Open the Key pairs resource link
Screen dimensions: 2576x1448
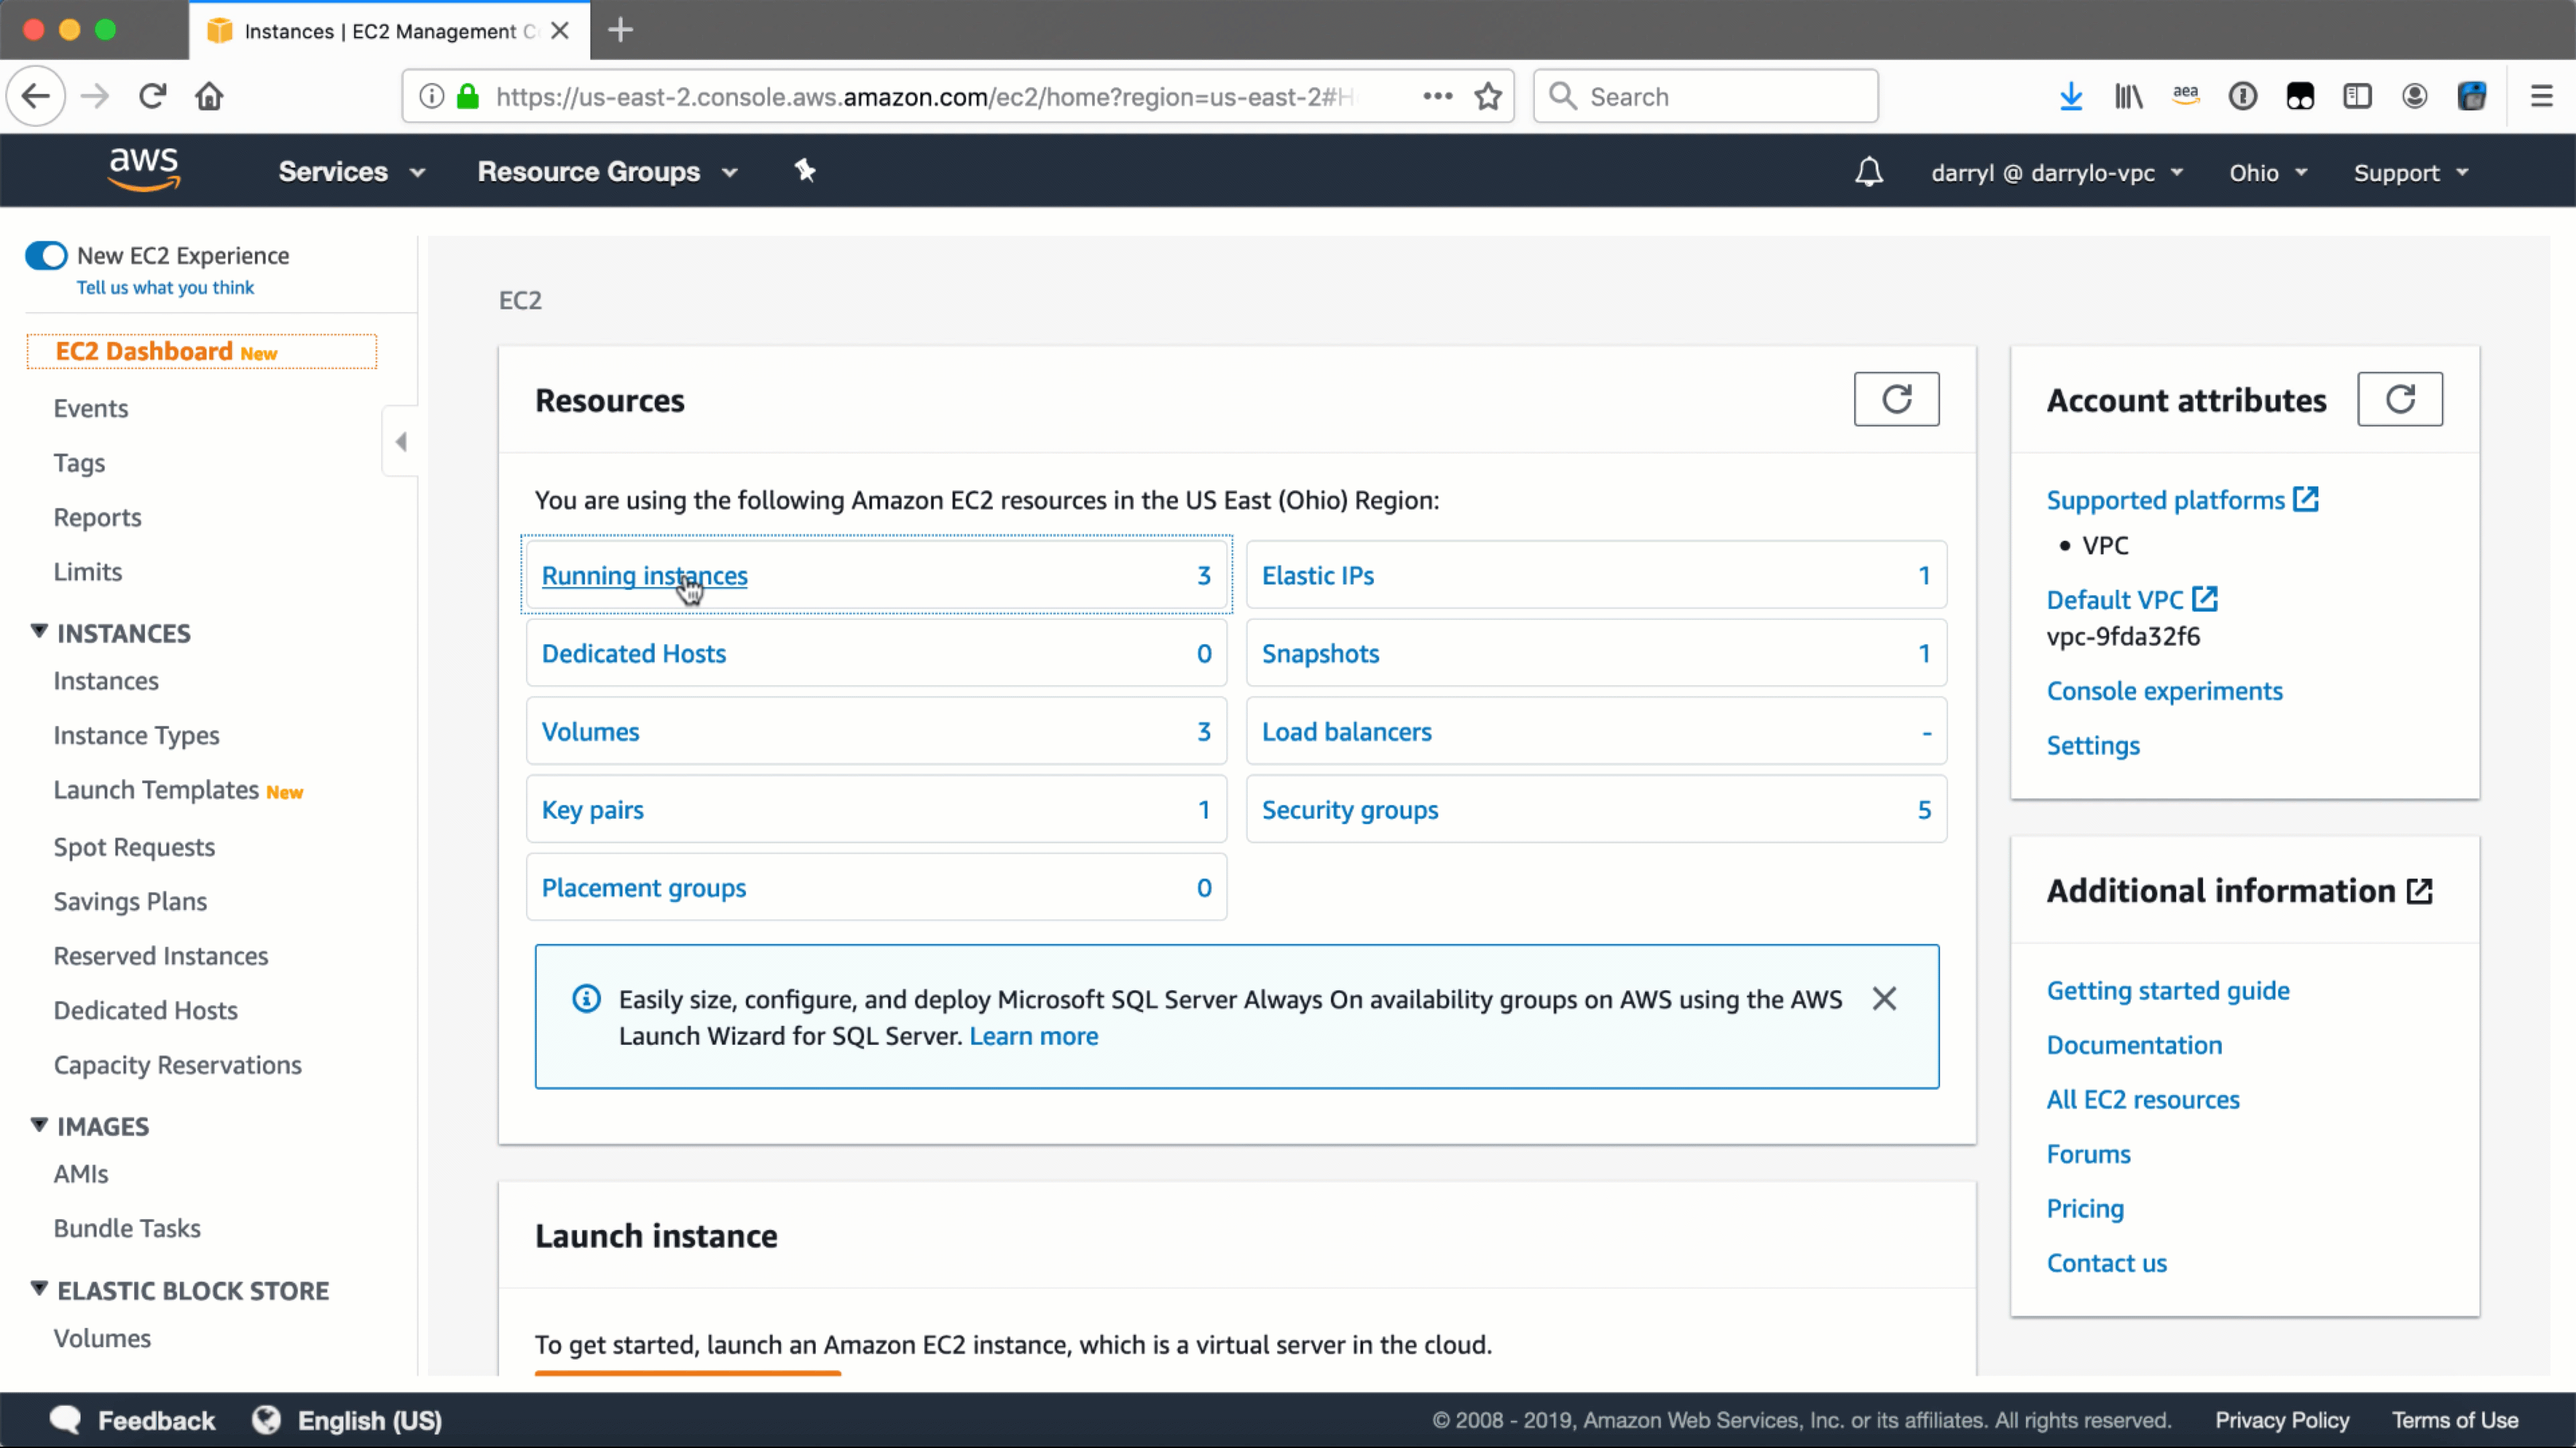[592, 810]
